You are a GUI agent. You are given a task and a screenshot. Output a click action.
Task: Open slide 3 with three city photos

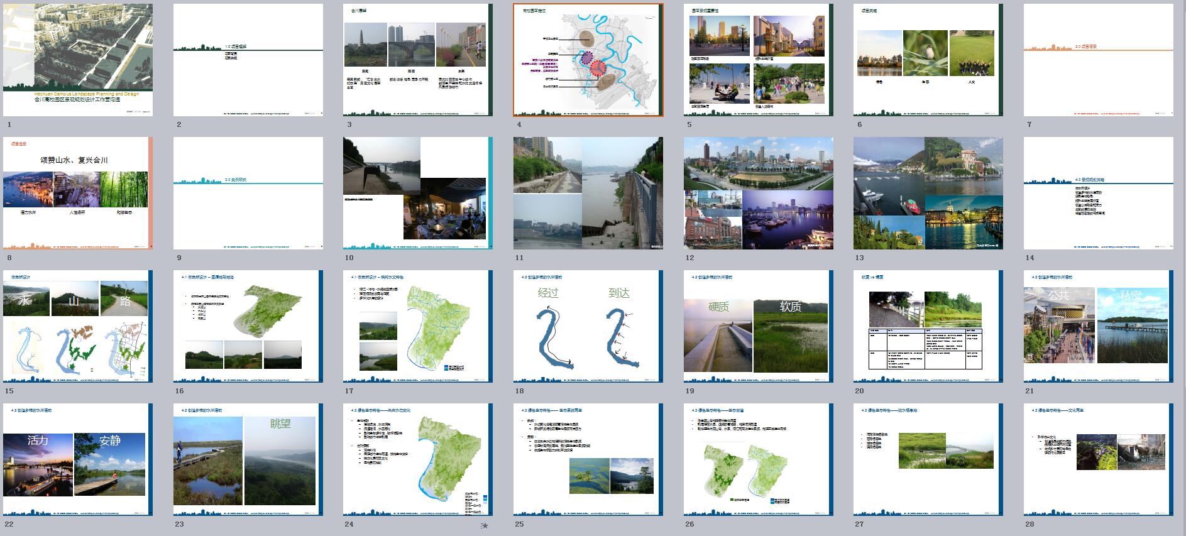click(418, 60)
